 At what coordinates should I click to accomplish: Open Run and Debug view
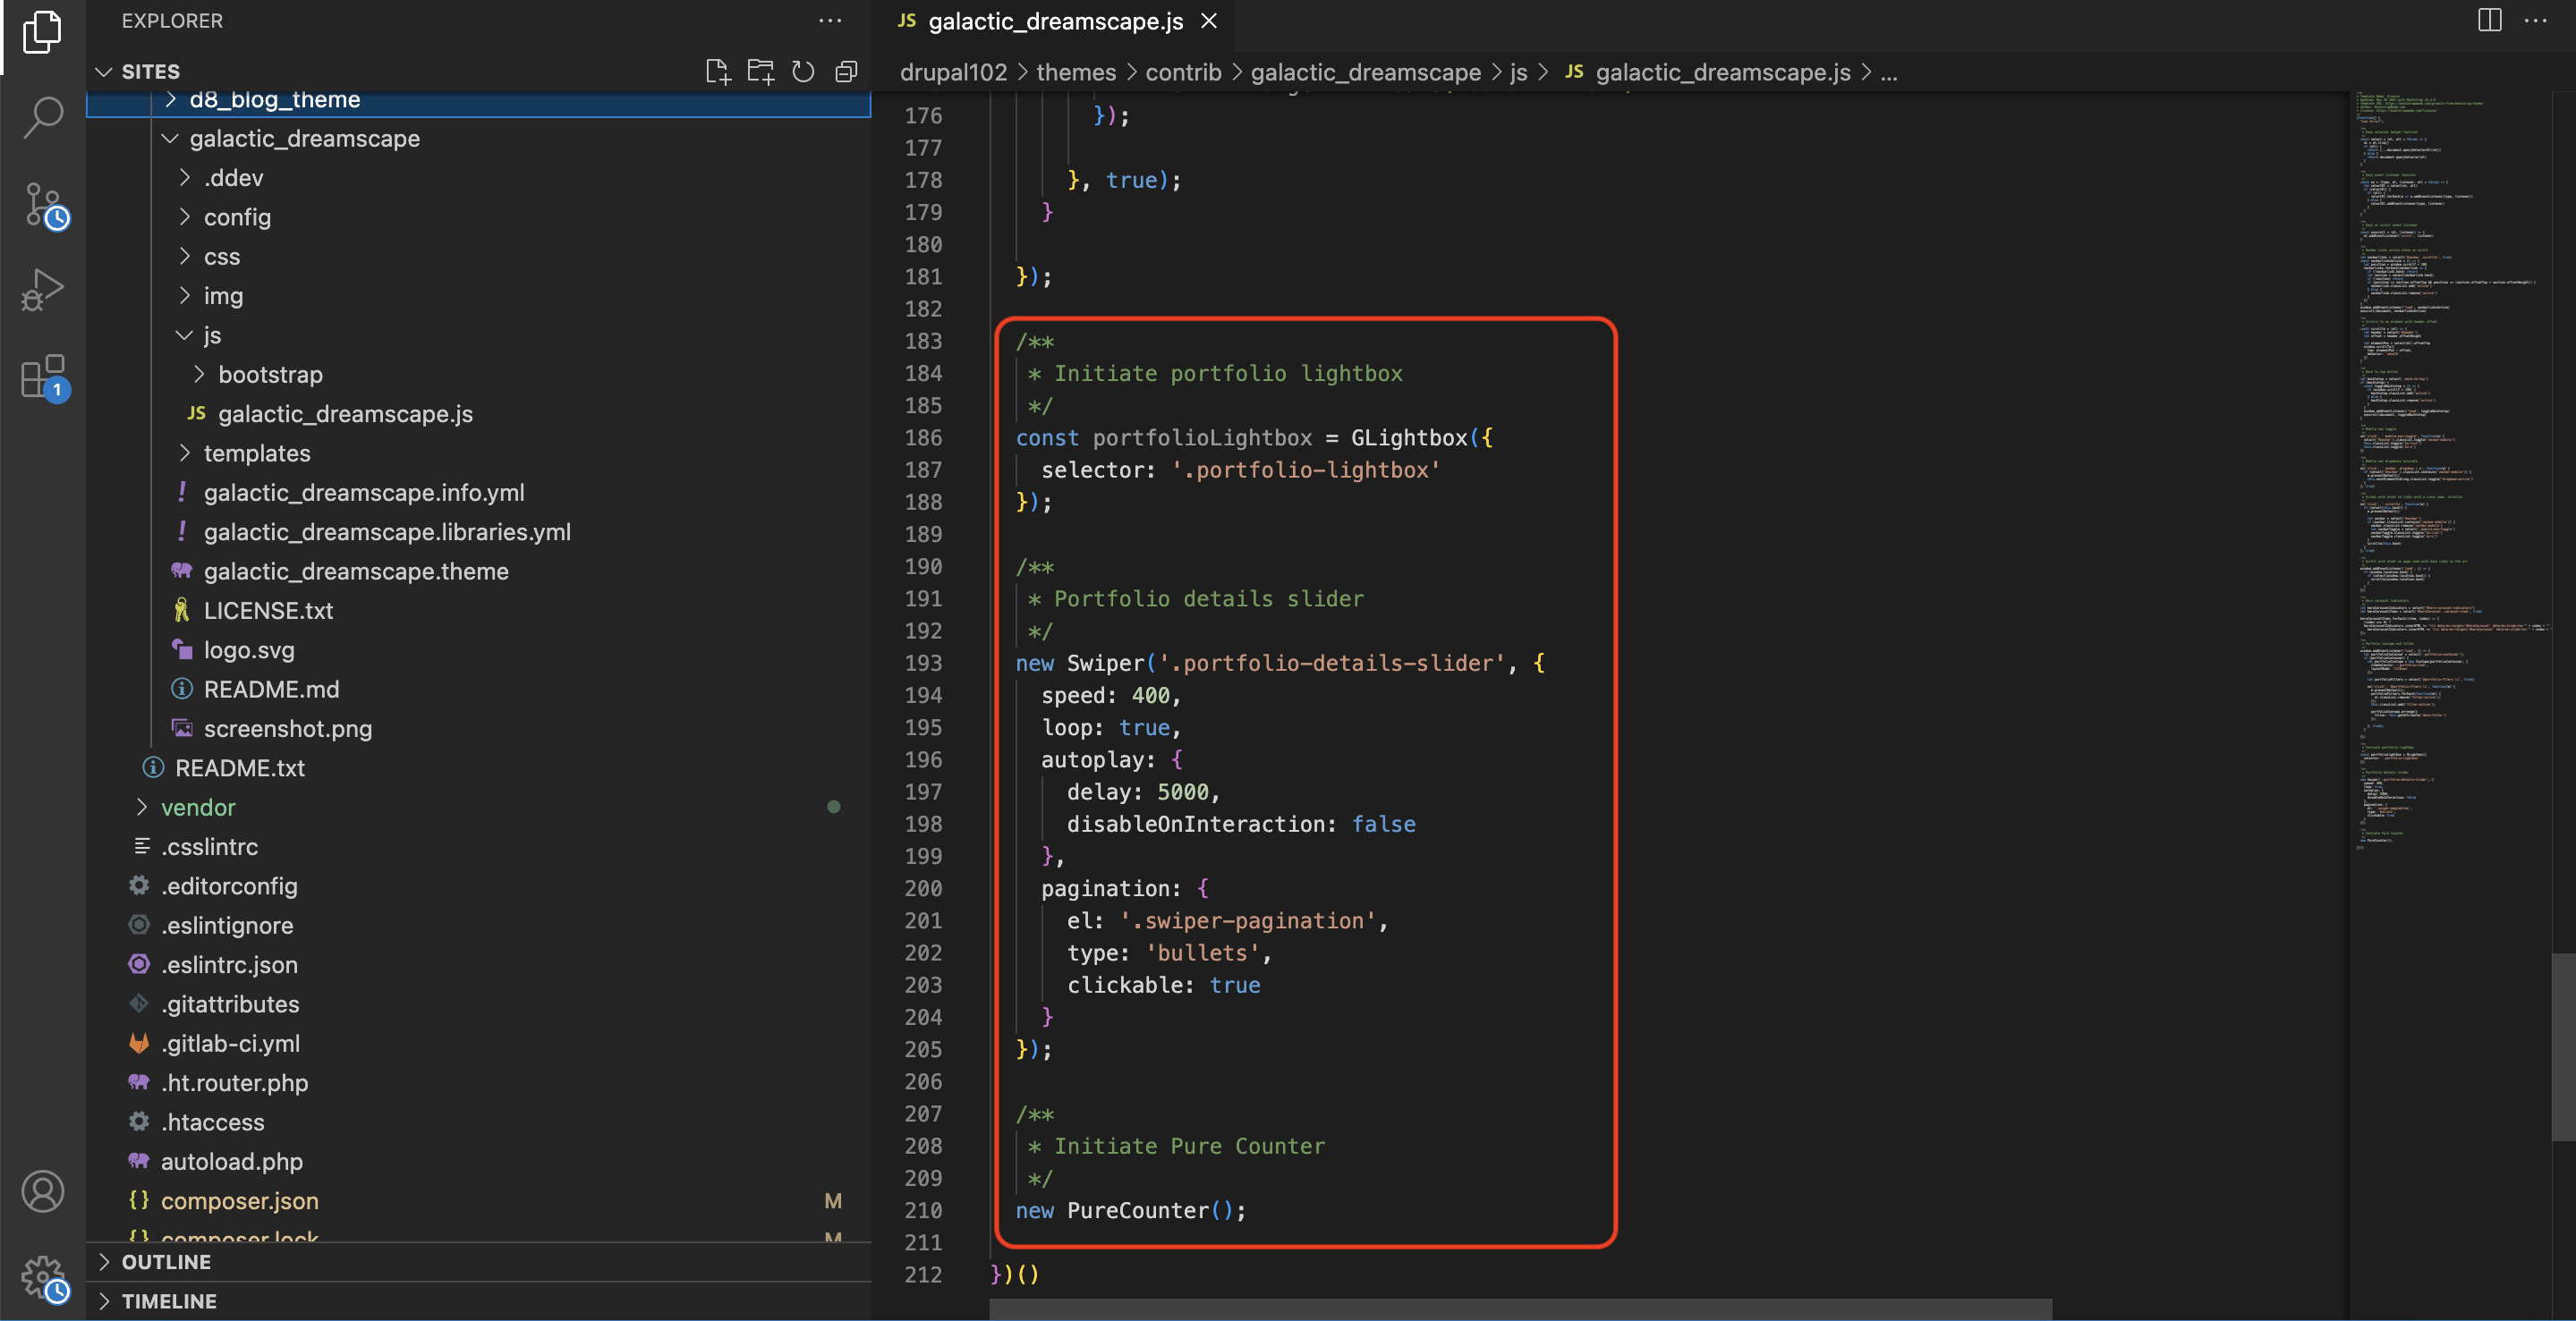click(x=43, y=290)
